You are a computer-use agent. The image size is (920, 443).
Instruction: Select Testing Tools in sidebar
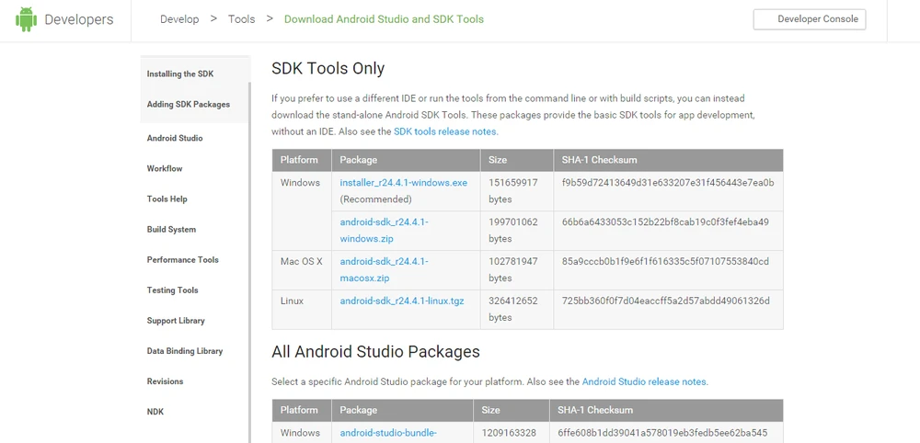[x=173, y=290]
